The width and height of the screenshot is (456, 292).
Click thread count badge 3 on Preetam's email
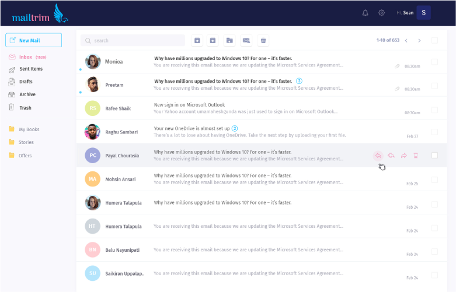[x=299, y=81]
